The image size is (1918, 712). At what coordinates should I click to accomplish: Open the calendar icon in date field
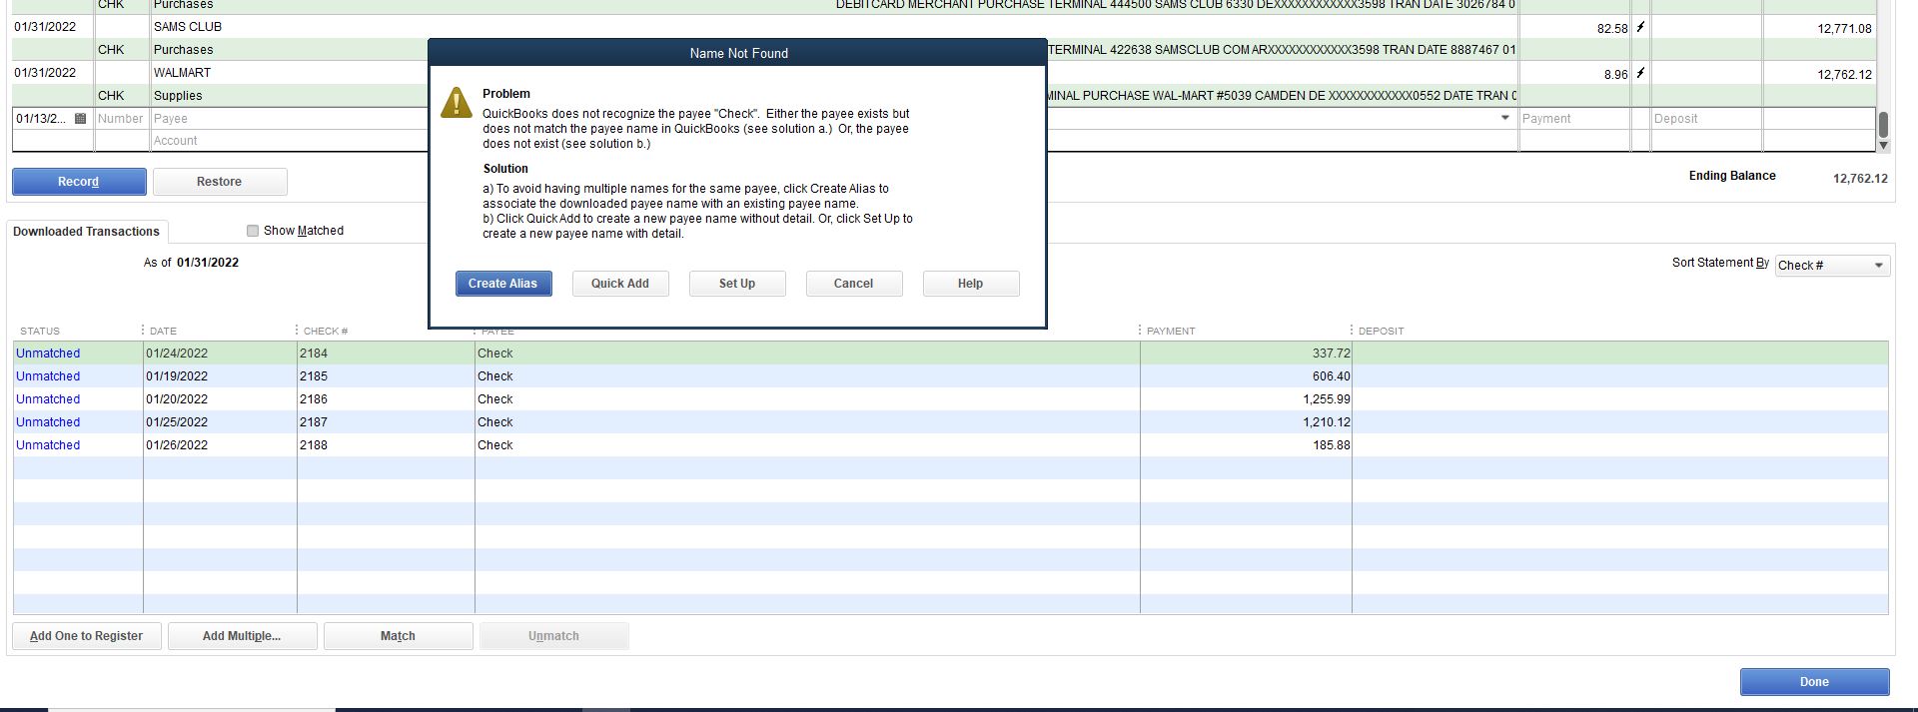point(81,119)
